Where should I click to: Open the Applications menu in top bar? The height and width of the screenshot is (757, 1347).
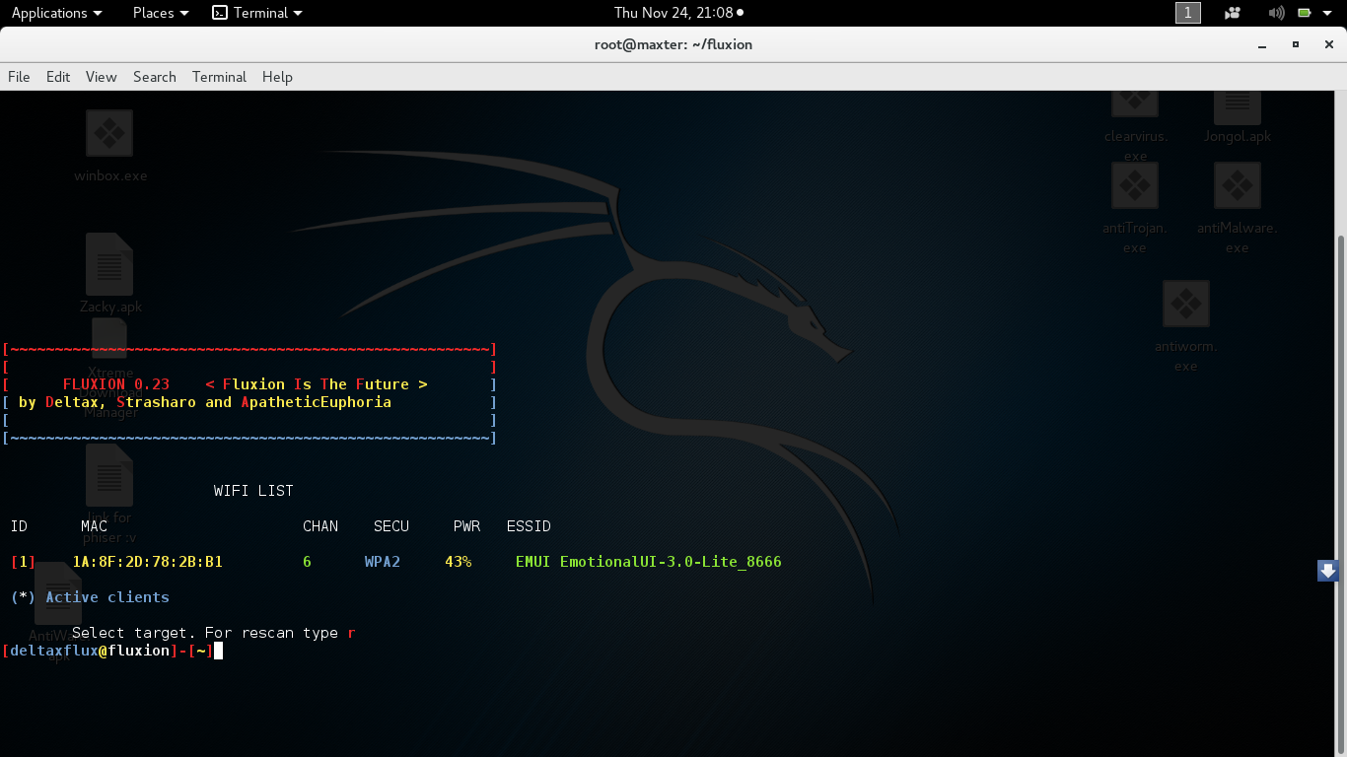(x=56, y=13)
